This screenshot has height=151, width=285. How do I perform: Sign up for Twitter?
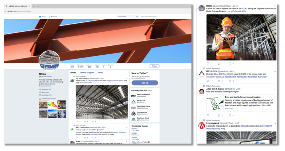coord(145,83)
